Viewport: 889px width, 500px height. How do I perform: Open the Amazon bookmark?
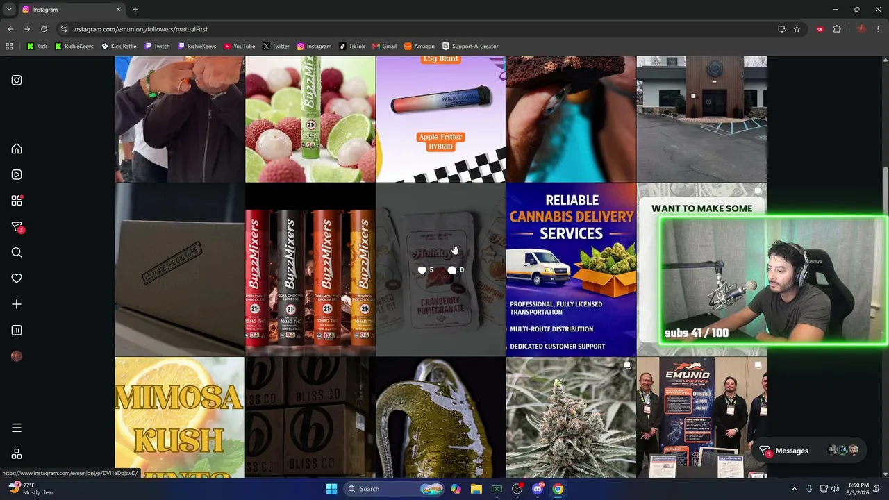coord(419,47)
